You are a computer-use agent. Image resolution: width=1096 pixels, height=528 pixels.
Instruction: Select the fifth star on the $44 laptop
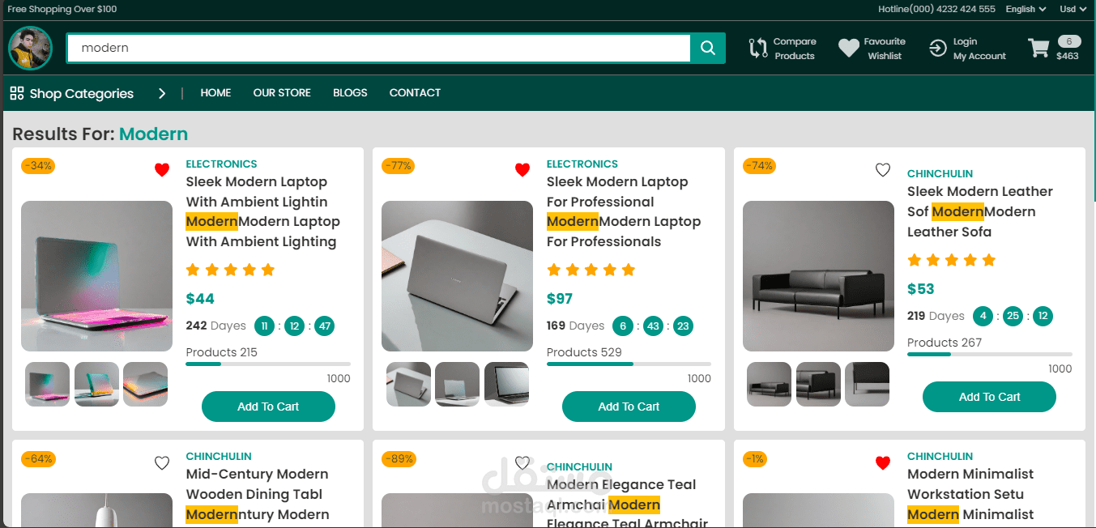268,269
